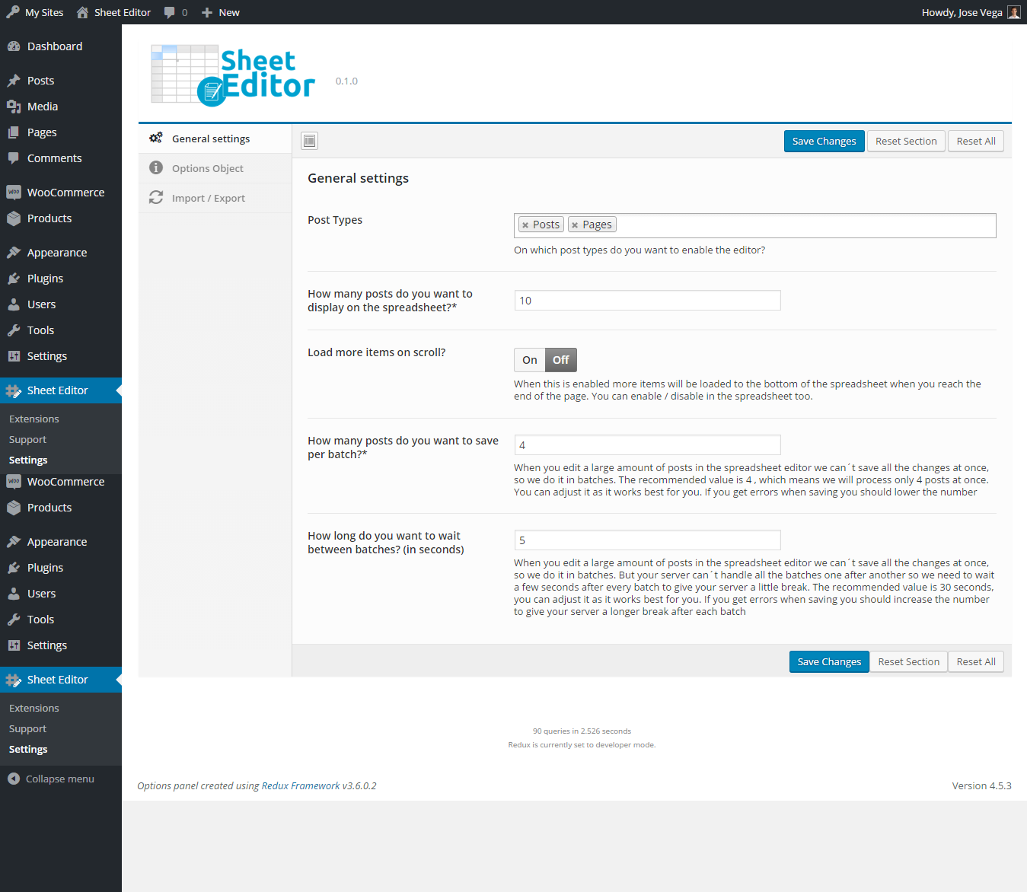Viewport: 1027px width, 892px height.
Task: Click the Sheet Editor site name in admin bar
Action: tap(123, 12)
